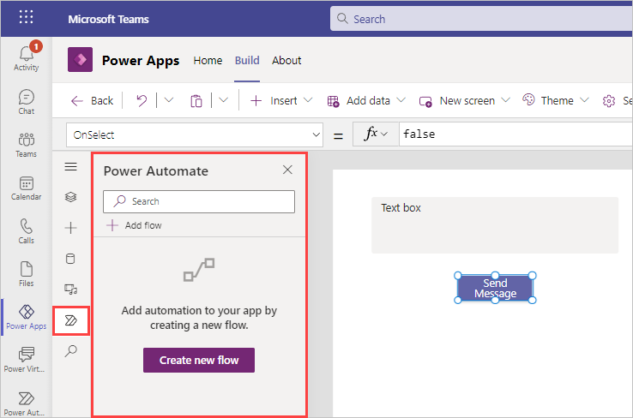The image size is (633, 418).
Task: Click Add flow
Action: [x=134, y=225]
